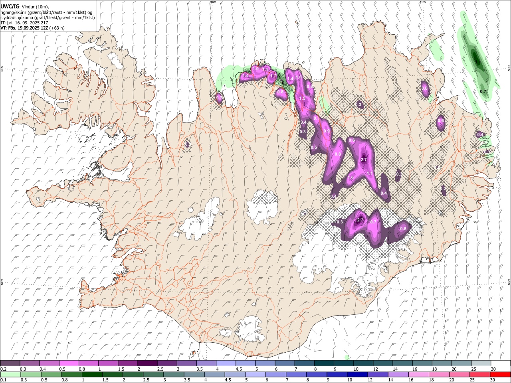Click the '0.4' label in the upper legend
Screen dimensions: 511x383
coord(42,369)
